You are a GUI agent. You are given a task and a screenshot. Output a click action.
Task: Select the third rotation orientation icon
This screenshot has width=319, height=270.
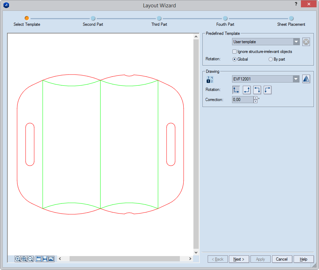(257, 90)
